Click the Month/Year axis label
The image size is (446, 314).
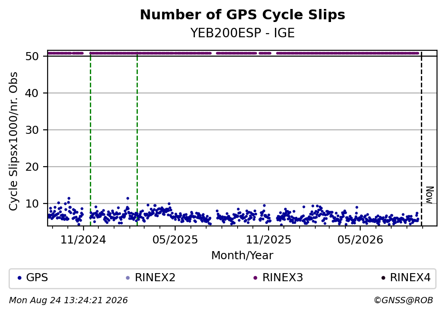point(243,256)
